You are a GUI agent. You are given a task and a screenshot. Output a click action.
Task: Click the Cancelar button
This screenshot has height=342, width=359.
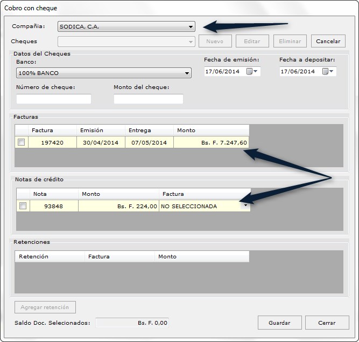pyautogui.click(x=328, y=42)
